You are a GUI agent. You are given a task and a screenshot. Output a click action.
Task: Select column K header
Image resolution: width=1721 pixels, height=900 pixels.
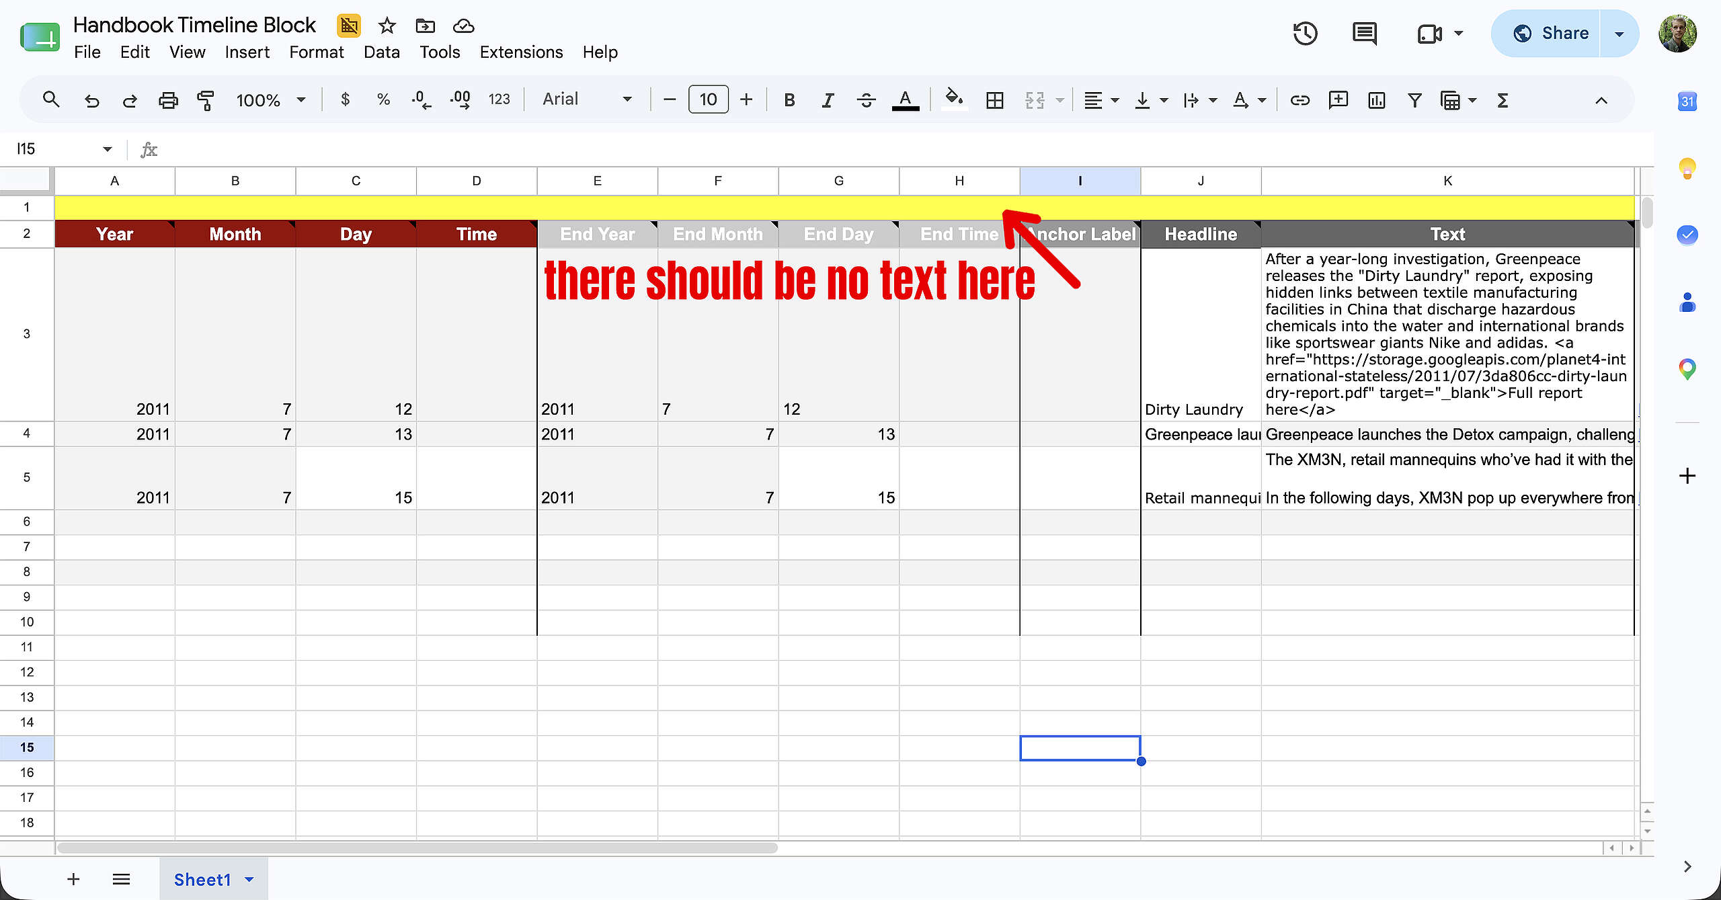(1447, 181)
